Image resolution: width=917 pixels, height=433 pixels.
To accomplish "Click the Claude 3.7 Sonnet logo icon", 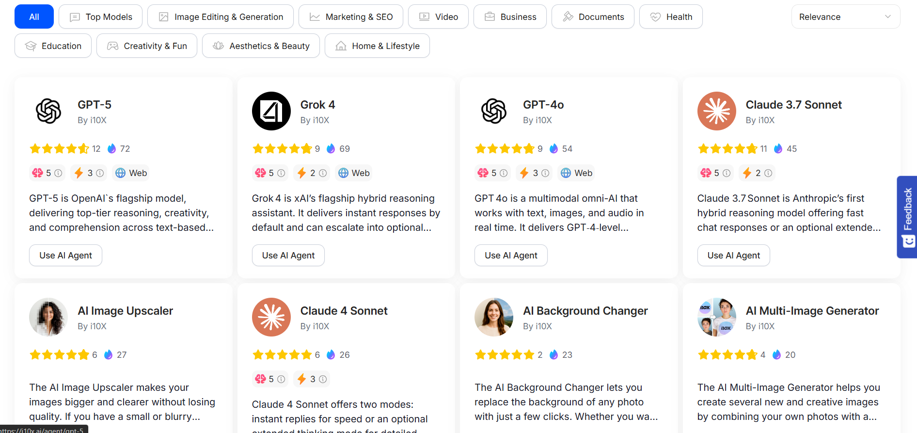I will pos(716,111).
